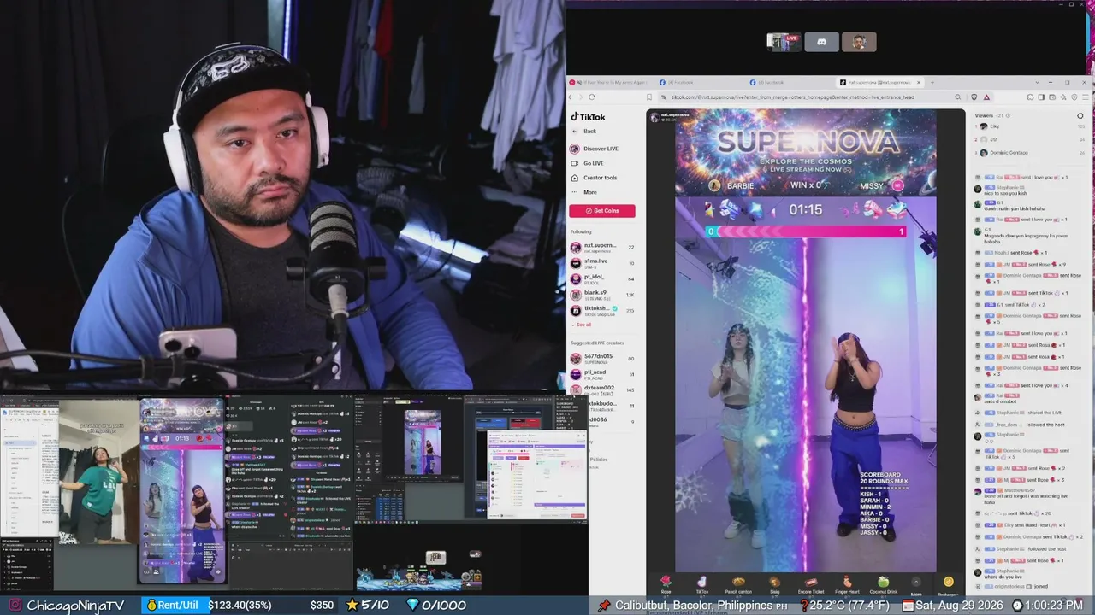
Task: Click the browser address bar URL
Action: click(791, 97)
